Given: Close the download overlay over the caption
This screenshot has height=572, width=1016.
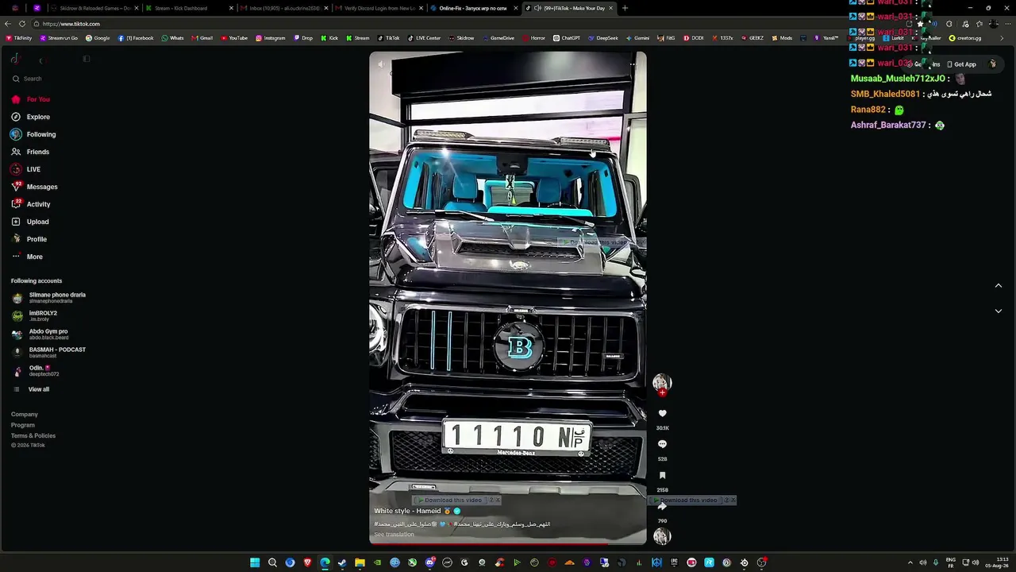Looking at the screenshot, I should pos(498,500).
